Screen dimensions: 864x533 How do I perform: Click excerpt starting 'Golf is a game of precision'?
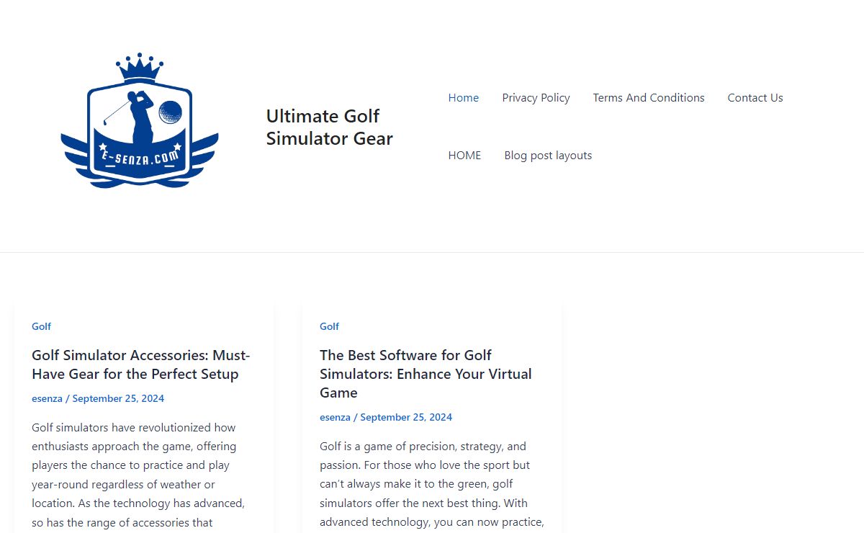[432, 484]
